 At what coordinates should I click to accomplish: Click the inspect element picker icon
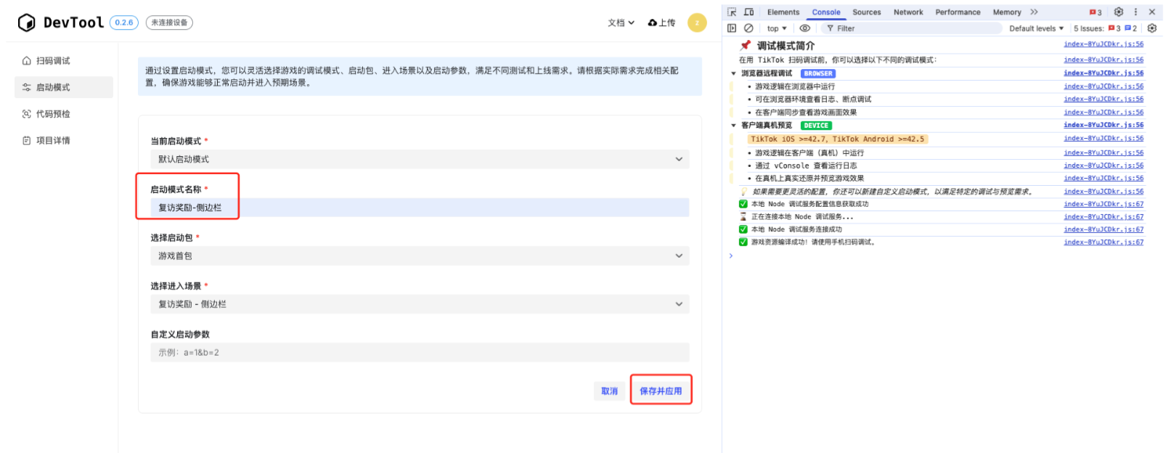click(x=732, y=12)
